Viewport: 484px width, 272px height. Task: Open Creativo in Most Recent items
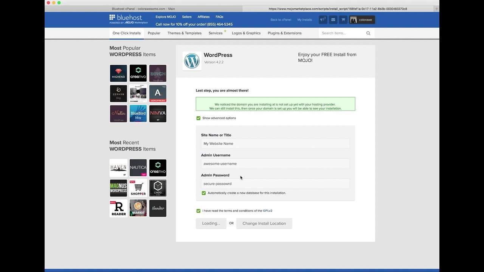[x=158, y=168]
